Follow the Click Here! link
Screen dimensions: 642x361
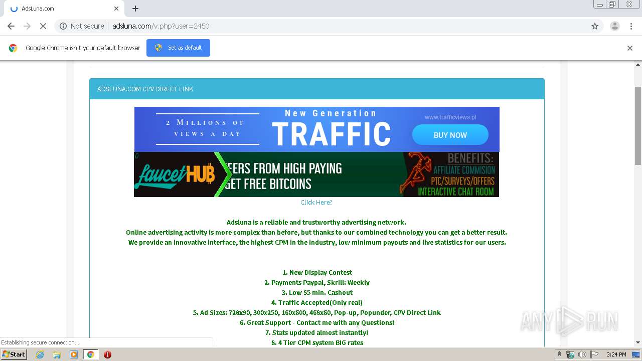tap(316, 202)
